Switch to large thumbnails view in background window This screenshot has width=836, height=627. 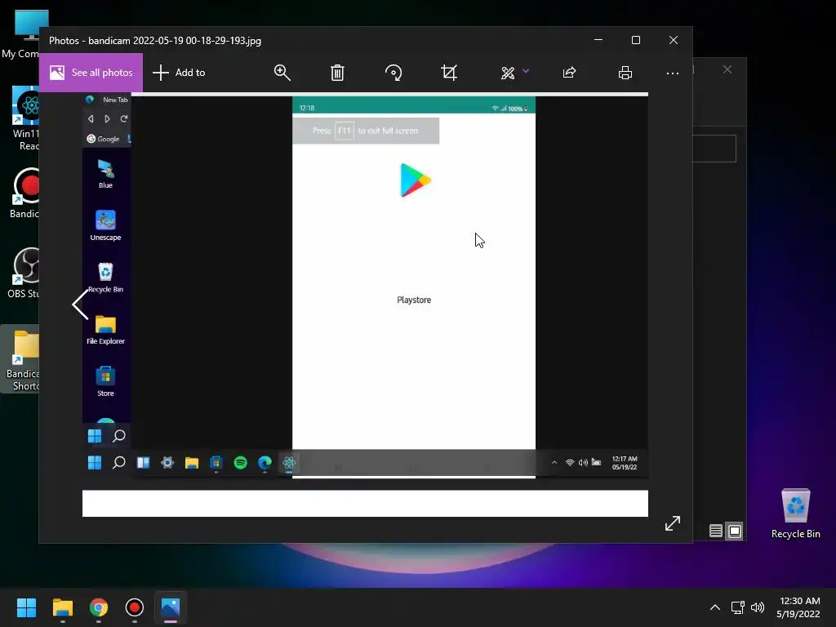735,531
